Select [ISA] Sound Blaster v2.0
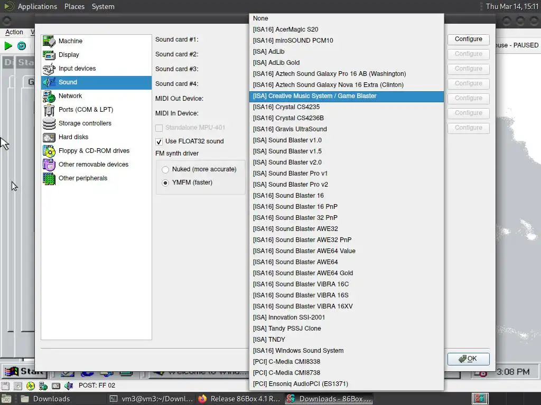Screen dimensions: 541x405 pos(347,162)
